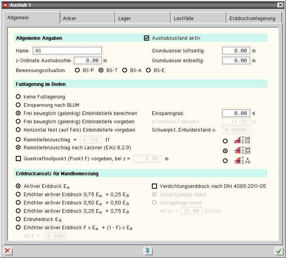Screen dimensions: 286x258
Task: Click the z-Ordinate Aushubsohle input field
Action: pyautogui.click(x=88, y=61)
